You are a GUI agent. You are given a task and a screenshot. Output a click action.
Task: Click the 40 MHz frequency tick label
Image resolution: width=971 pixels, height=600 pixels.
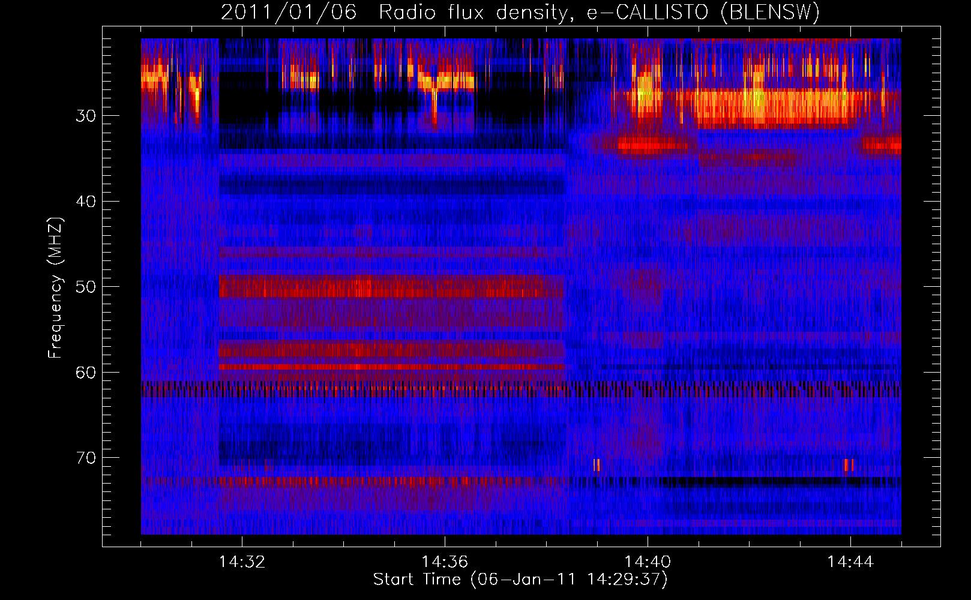tap(86, 202)
